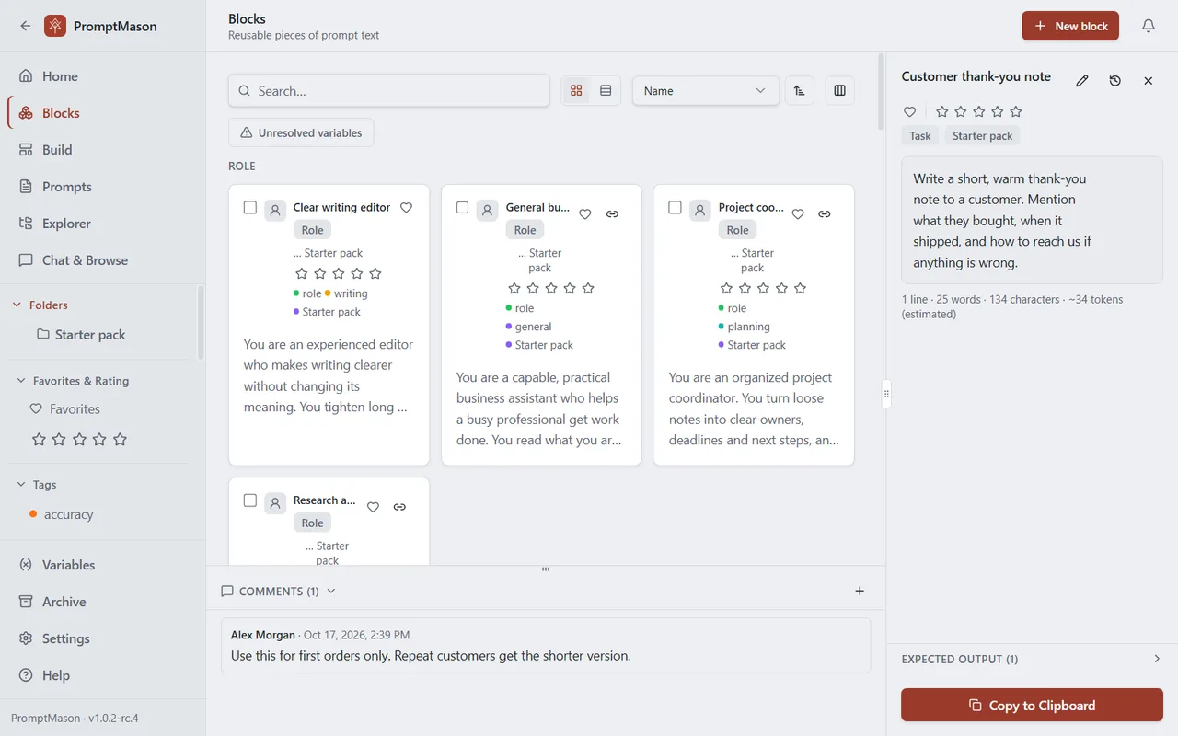The image size is (1178, 736).
Task: Click the detail panel resize handle
Action: coord(886,394)
